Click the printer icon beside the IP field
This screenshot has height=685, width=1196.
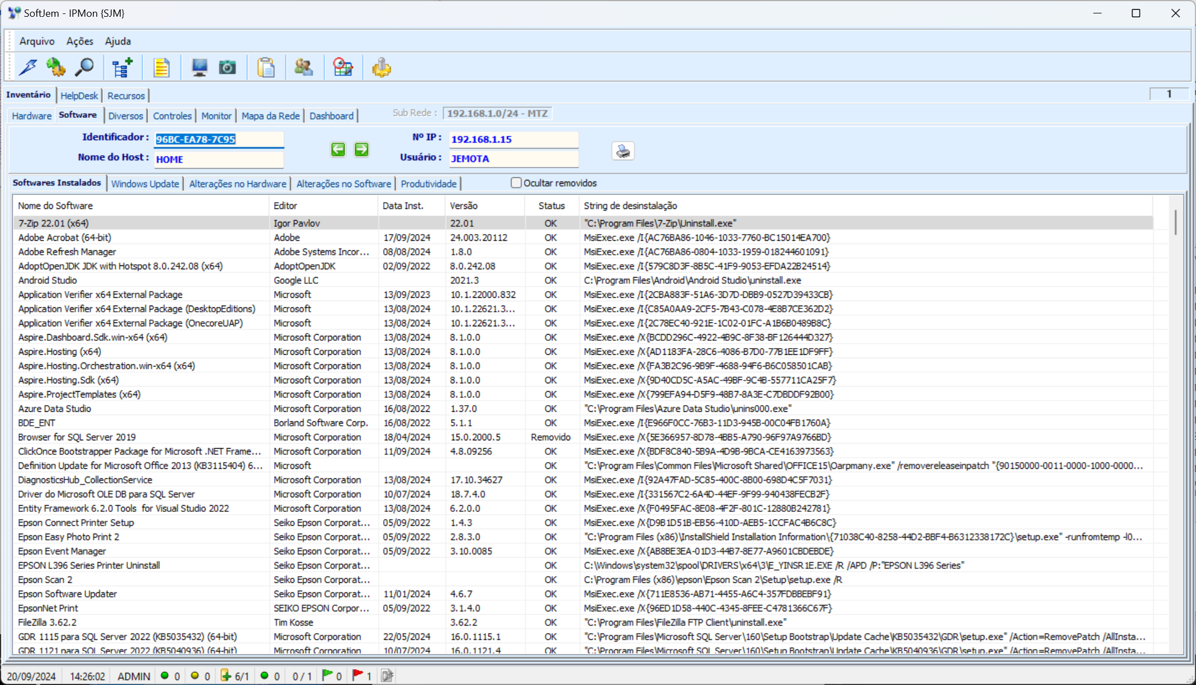click(623, 151)
